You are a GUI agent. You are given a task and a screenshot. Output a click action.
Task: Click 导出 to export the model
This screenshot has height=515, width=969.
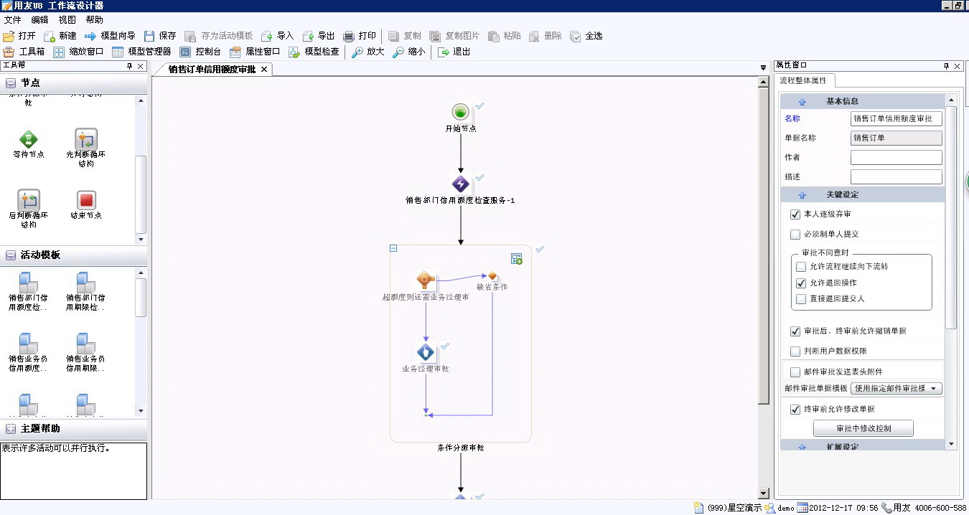(x=319, y=36)
